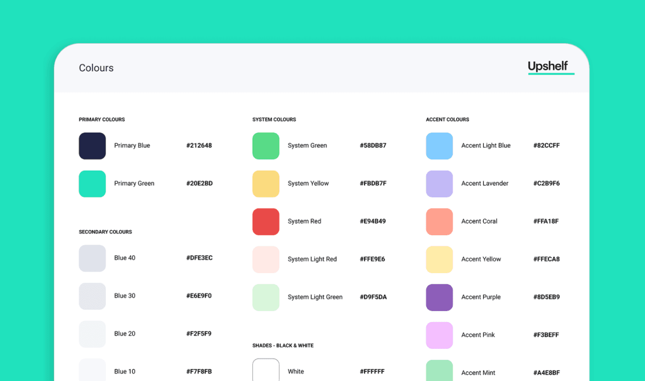Click the Colours page title

tap(96, 68)
